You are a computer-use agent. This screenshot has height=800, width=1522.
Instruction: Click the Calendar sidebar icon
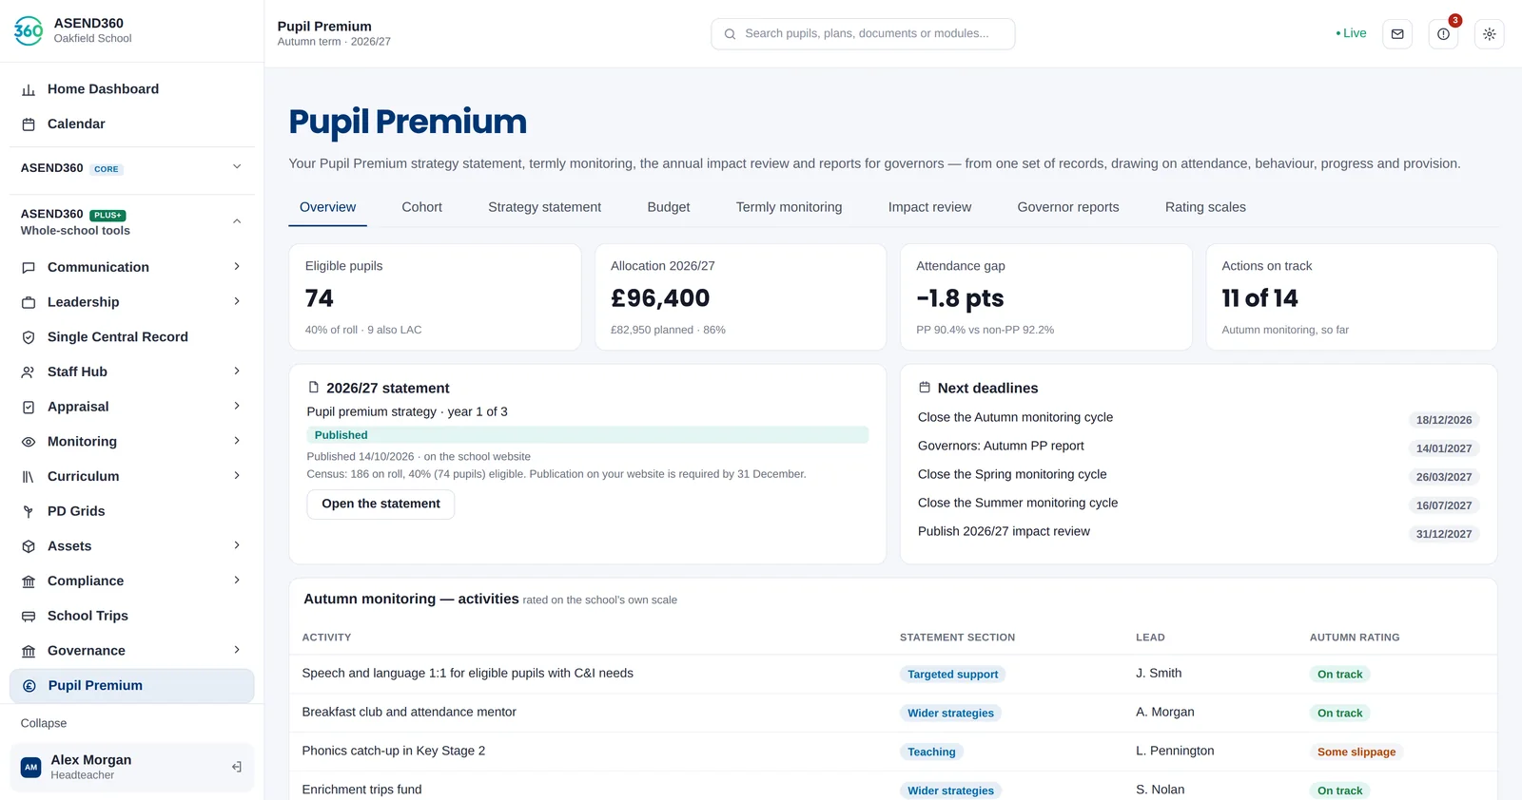pyautogui.click(x=29, y=124)
